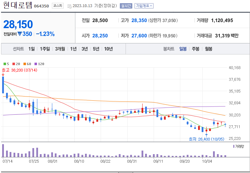Viewport: 250px width, 173px height.
Task: Click the tall blue 07/14 candlestick
Action: (x=3, y=85)
